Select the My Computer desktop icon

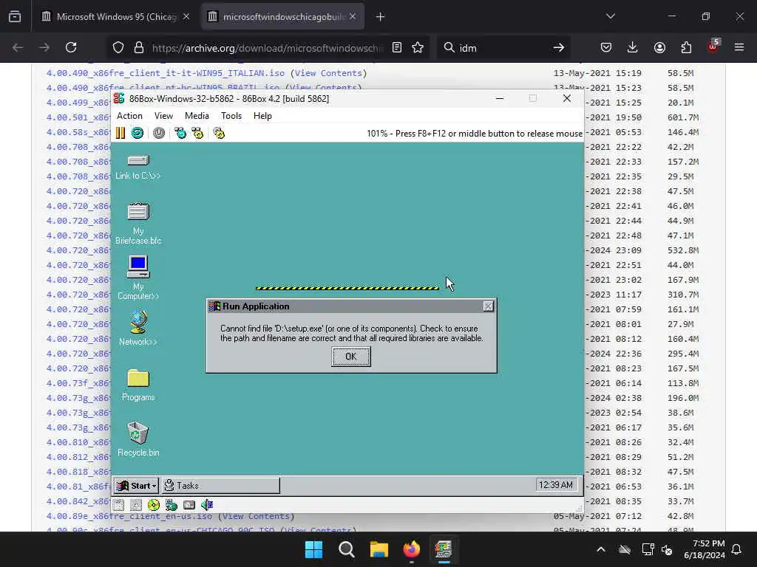point(138,278)
